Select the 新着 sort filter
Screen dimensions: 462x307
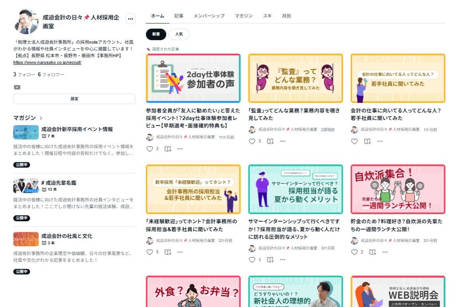click(x=156, y=35)
